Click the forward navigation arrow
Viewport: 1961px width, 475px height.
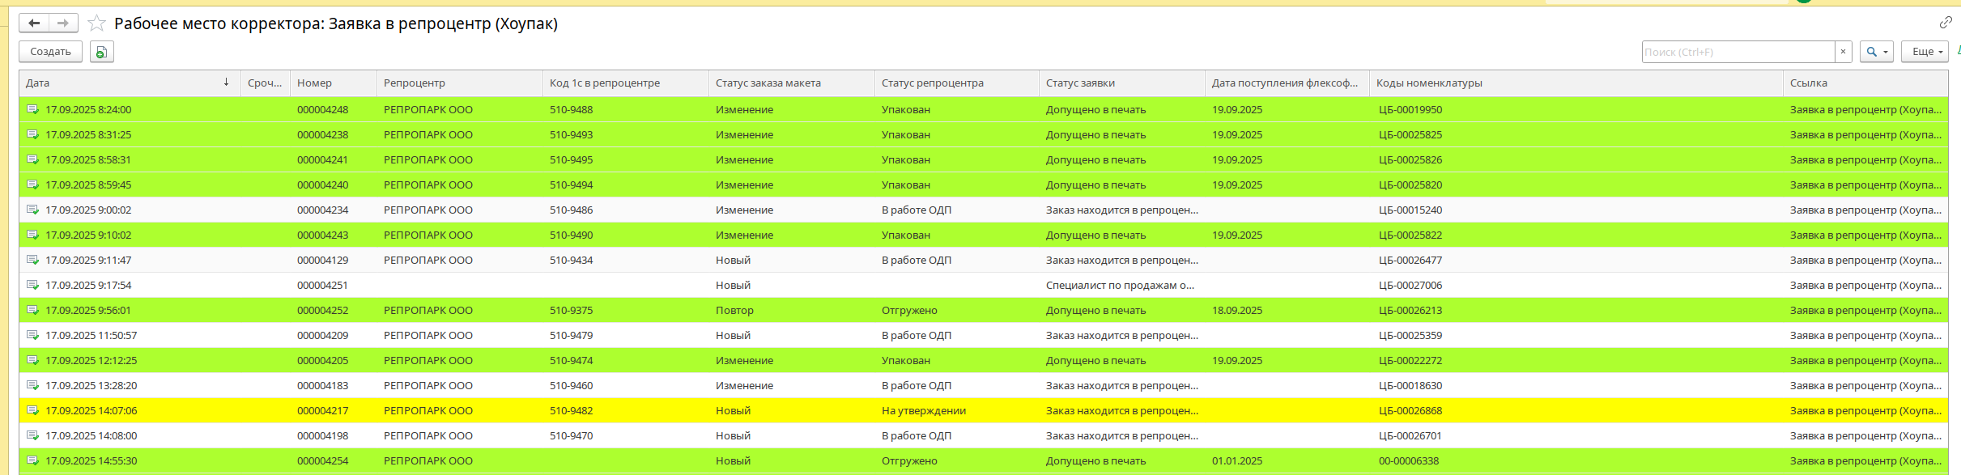pos(63,23)
